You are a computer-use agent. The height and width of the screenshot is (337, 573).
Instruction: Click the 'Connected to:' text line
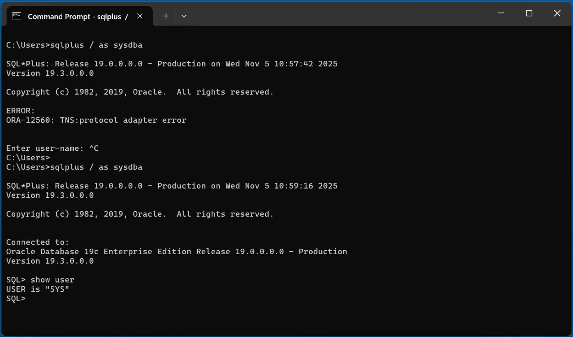coord(37,242)
